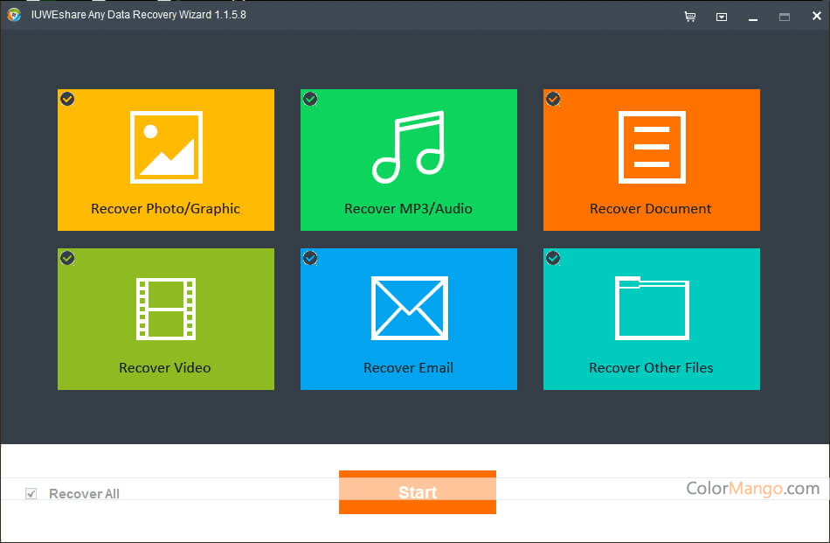
Task: Click the document page icon
Action: 651,147
